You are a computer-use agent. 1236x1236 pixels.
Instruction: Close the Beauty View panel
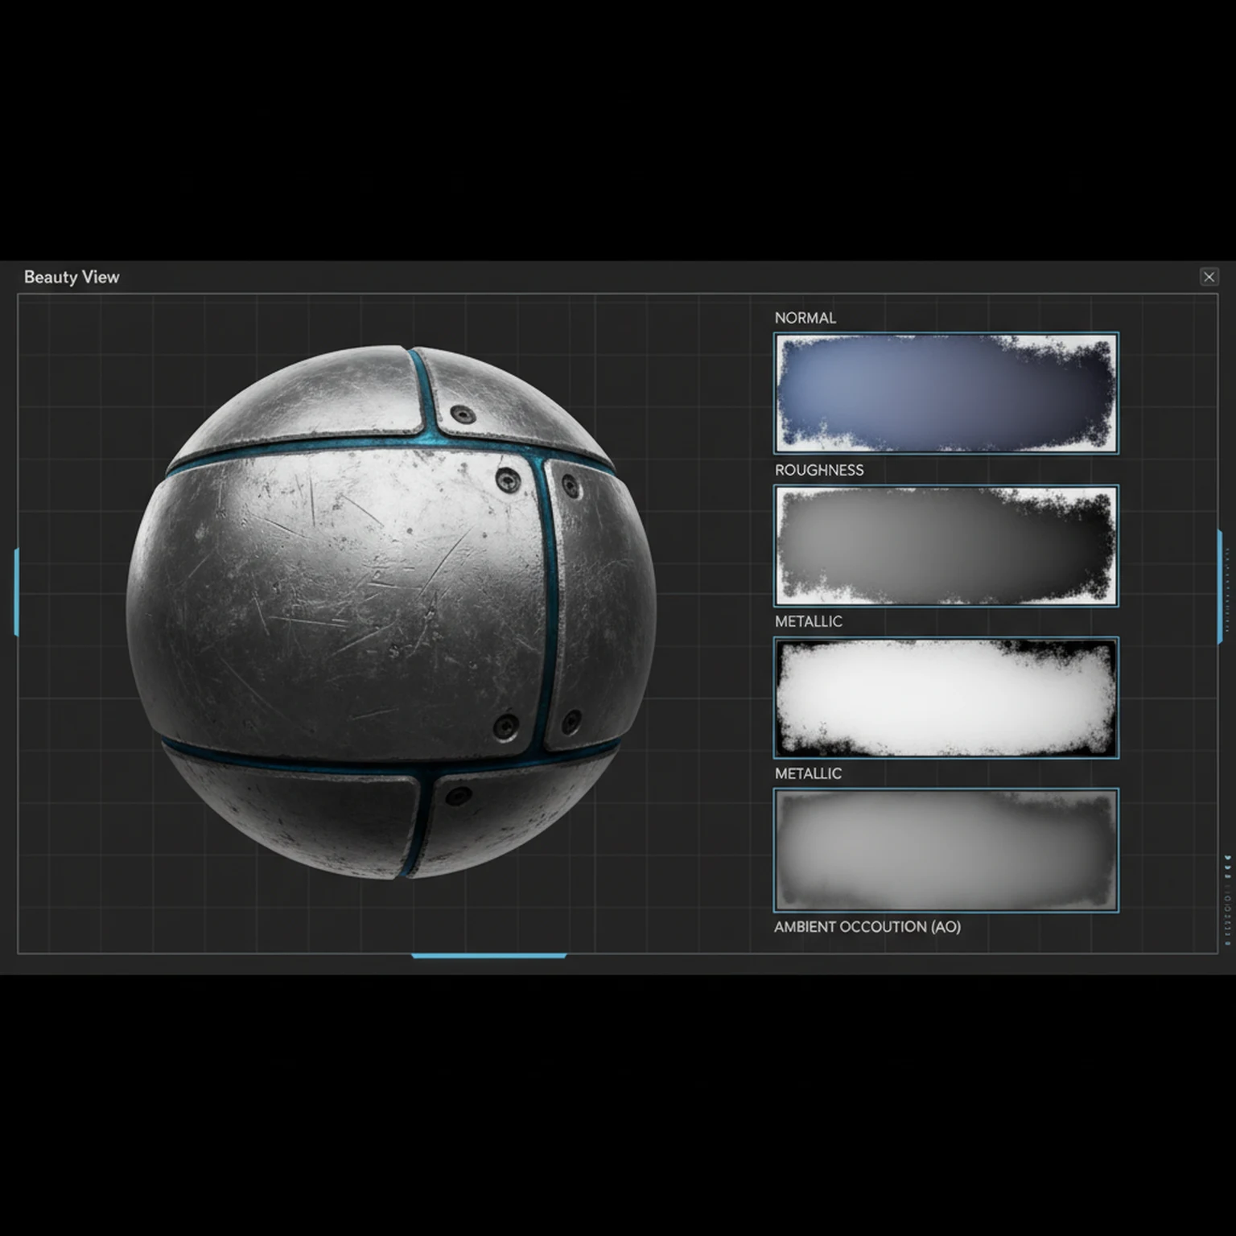(1209, 277)
